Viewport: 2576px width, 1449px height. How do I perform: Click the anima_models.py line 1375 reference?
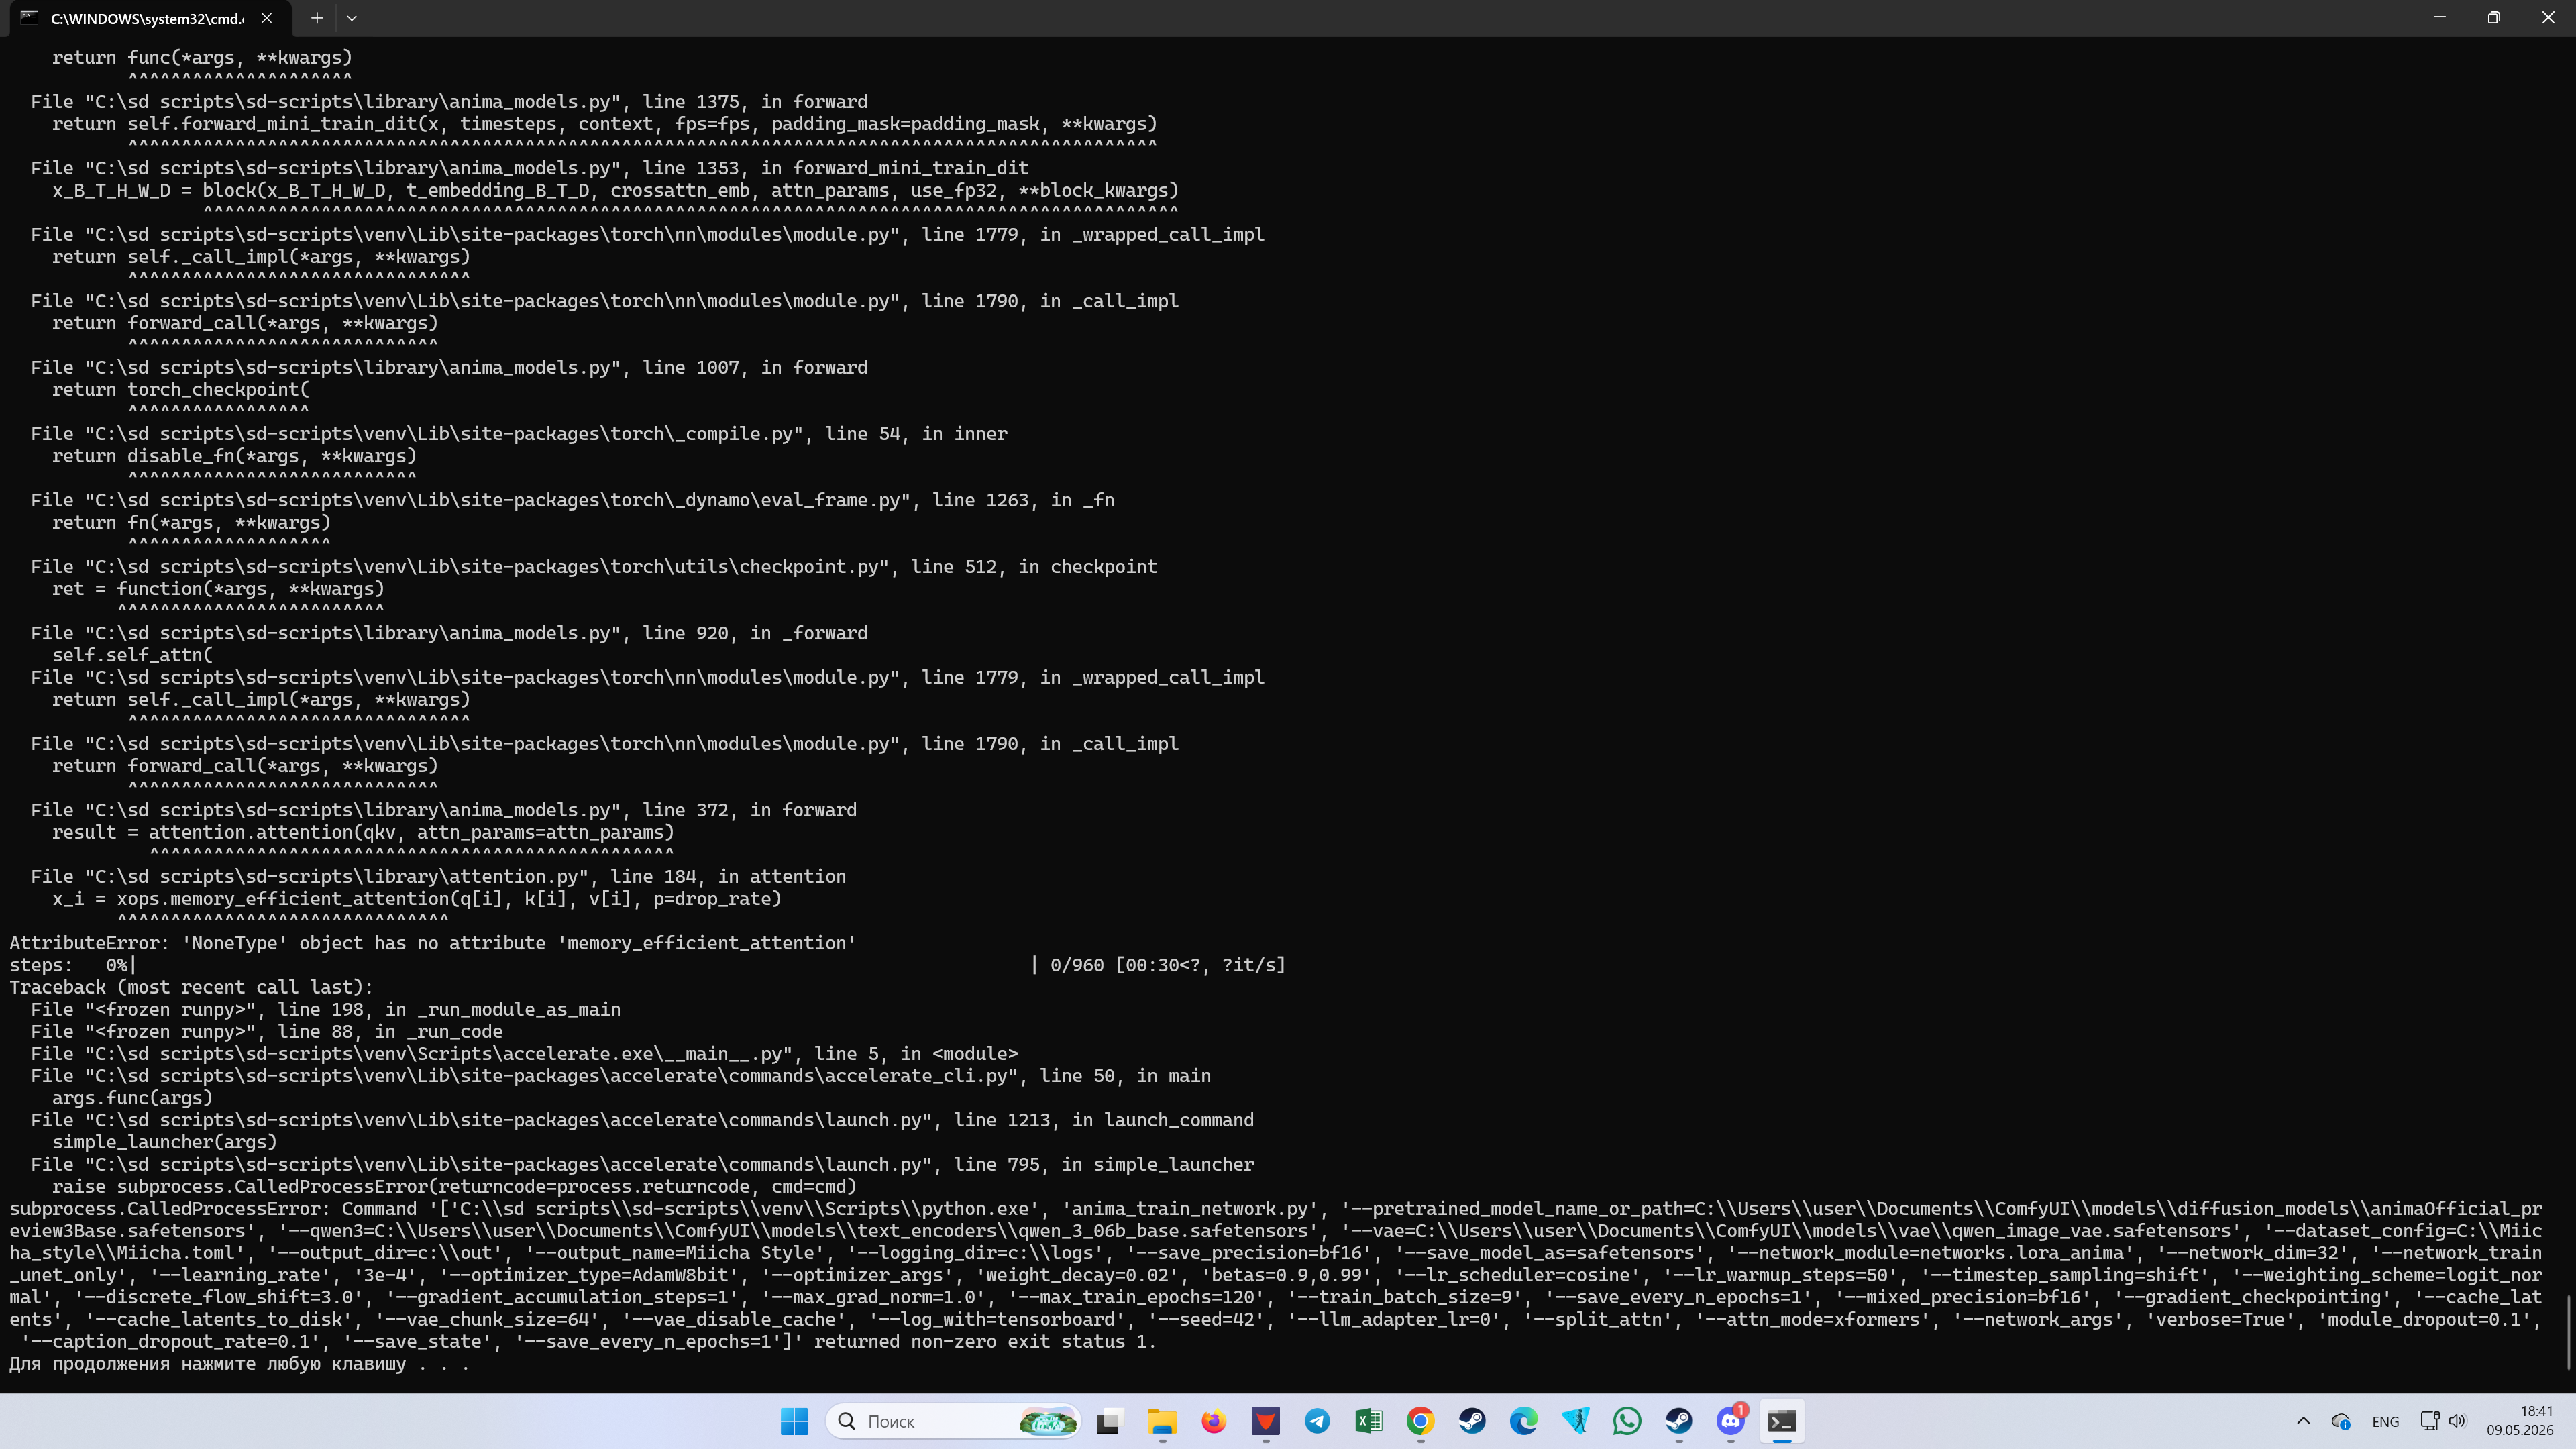449,102
